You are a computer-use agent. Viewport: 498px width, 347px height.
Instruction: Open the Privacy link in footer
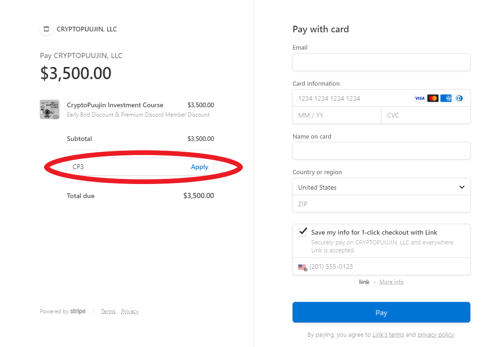(130, 312)
